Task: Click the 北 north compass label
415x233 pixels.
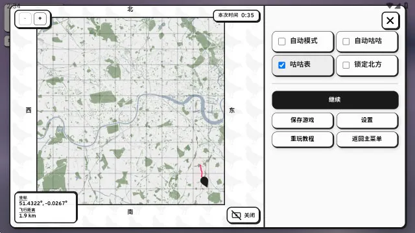Action: coord(130,9)
